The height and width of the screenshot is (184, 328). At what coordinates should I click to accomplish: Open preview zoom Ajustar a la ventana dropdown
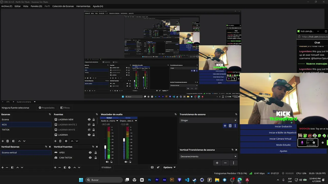(26, 102)
